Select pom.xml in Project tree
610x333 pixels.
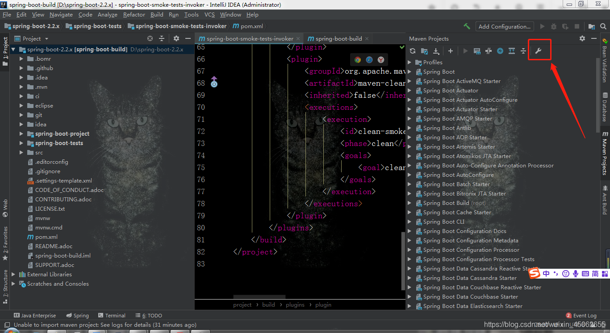(x=46, y=237)
